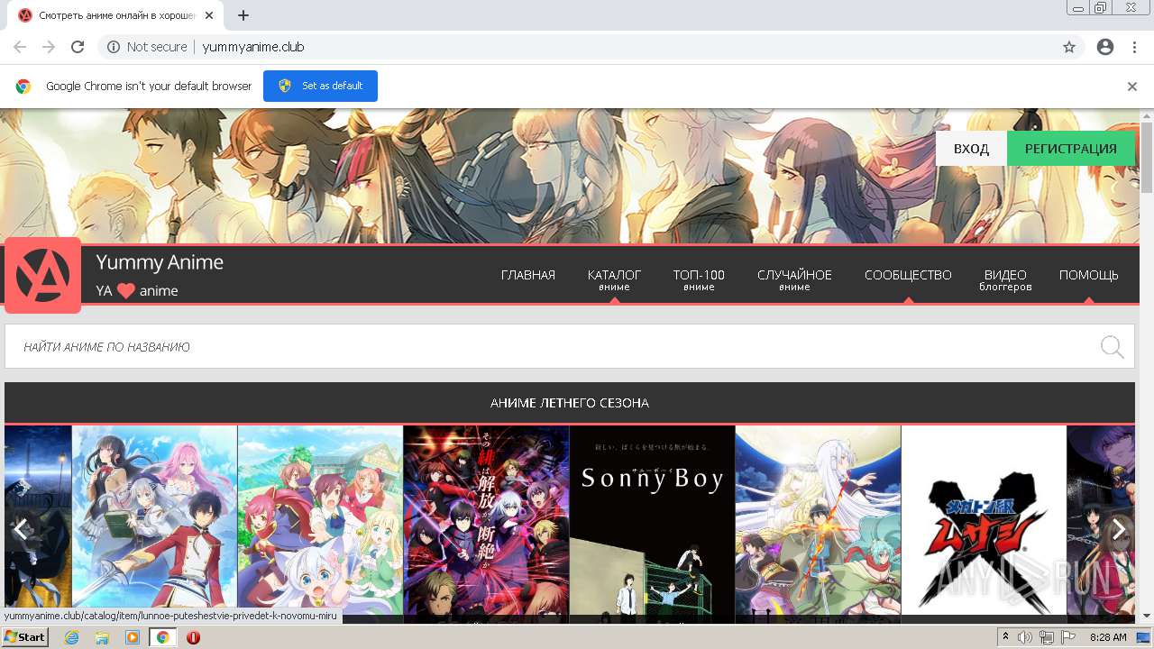Click the ВХОД login button
The image size is (1154, 649).
coord(971,149)
